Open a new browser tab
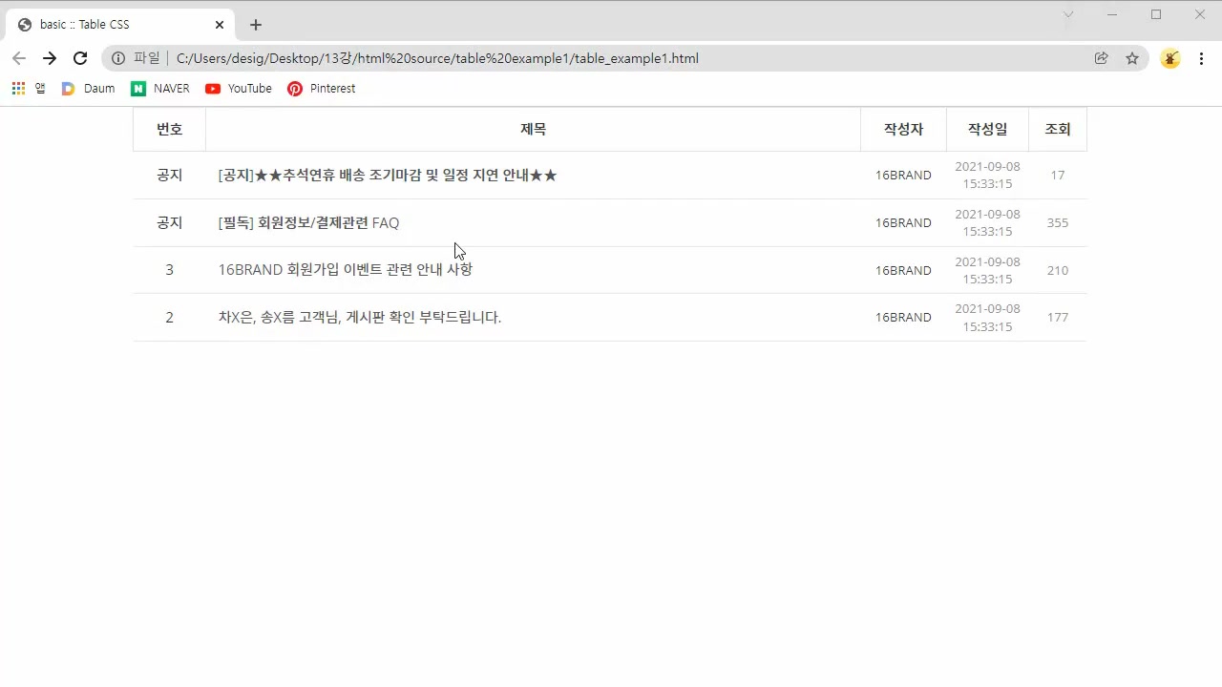Viewport: 1222px width, 687px height. (x=255, y=25)
